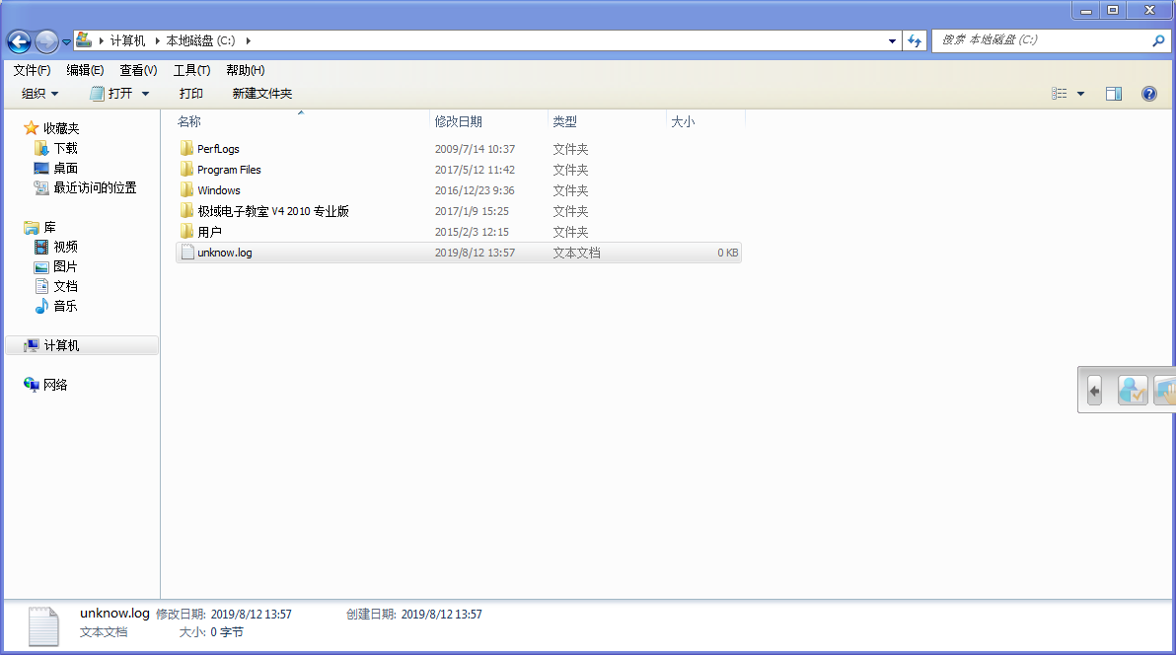Screen dimensions: 1176x655
Task: Click the 打印 button
Action: click(x=191, y=94)
